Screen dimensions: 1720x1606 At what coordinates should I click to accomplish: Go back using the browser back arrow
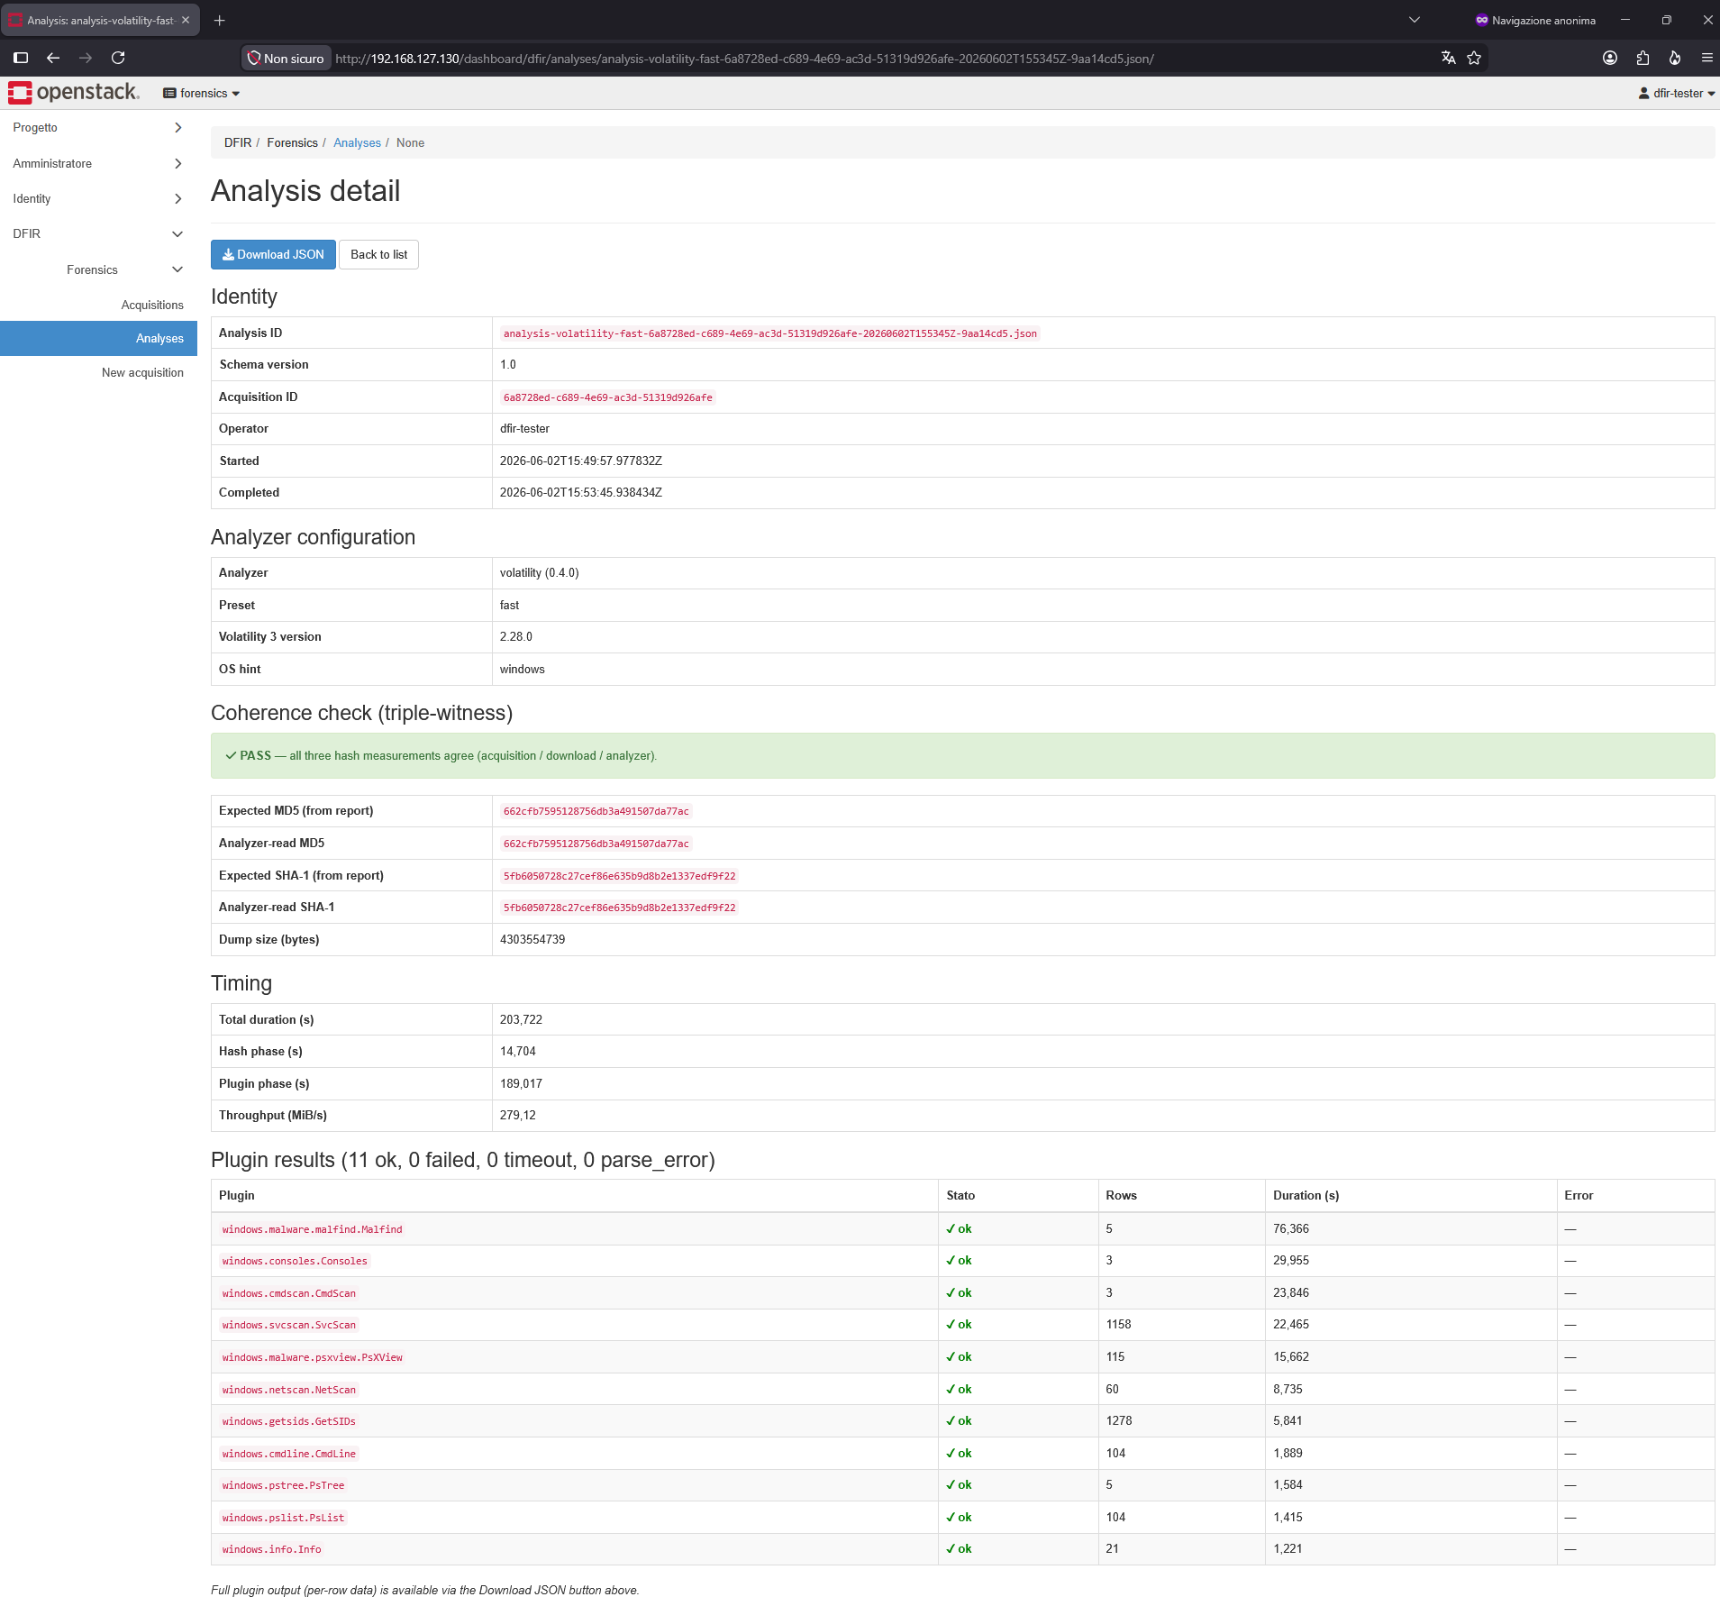click(53, 58)
